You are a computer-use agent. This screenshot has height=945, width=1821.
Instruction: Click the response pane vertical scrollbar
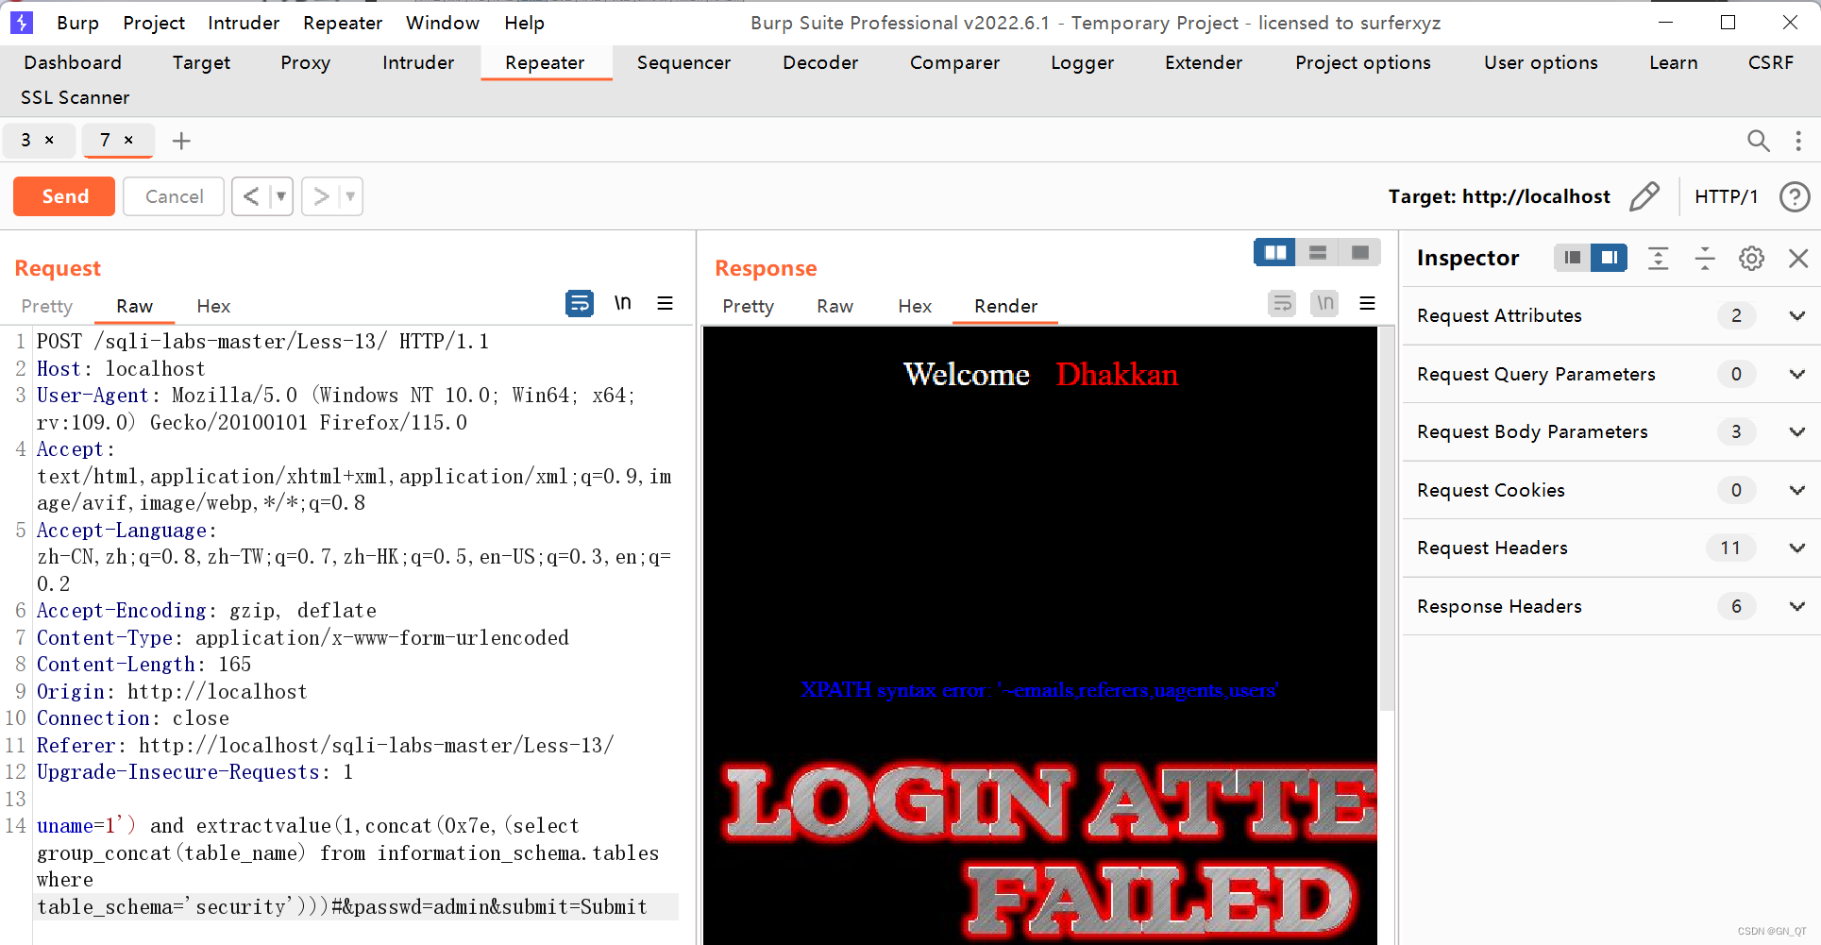tap(1387, 519)
